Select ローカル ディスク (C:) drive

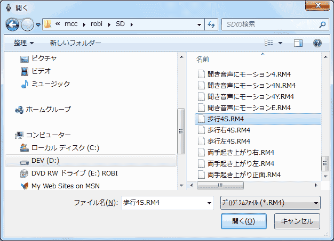click(65, 147)
